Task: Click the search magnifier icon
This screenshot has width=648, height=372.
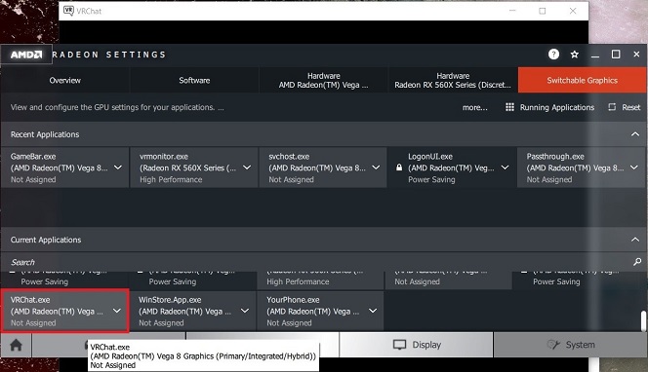Action: point(637,262)
